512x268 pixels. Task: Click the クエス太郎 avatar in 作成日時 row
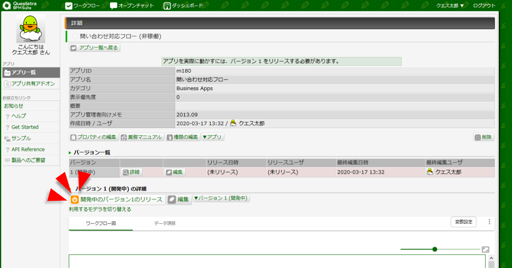[x=233, y=123]
